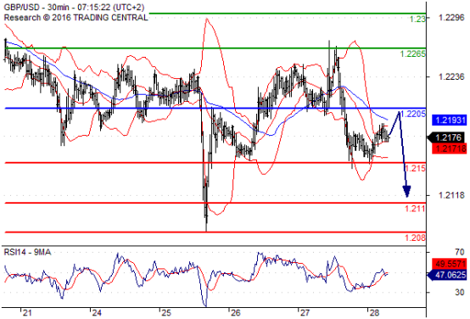Click the blue 1.21931 moving average tag
This screenshot has width=470, height=319.
(x=450, y=120)
